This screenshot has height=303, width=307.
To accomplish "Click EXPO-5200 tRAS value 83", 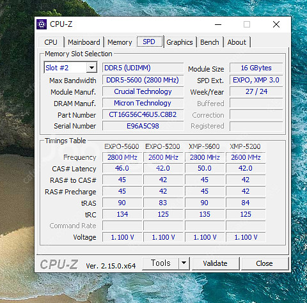I will click(x=163, y=203).
